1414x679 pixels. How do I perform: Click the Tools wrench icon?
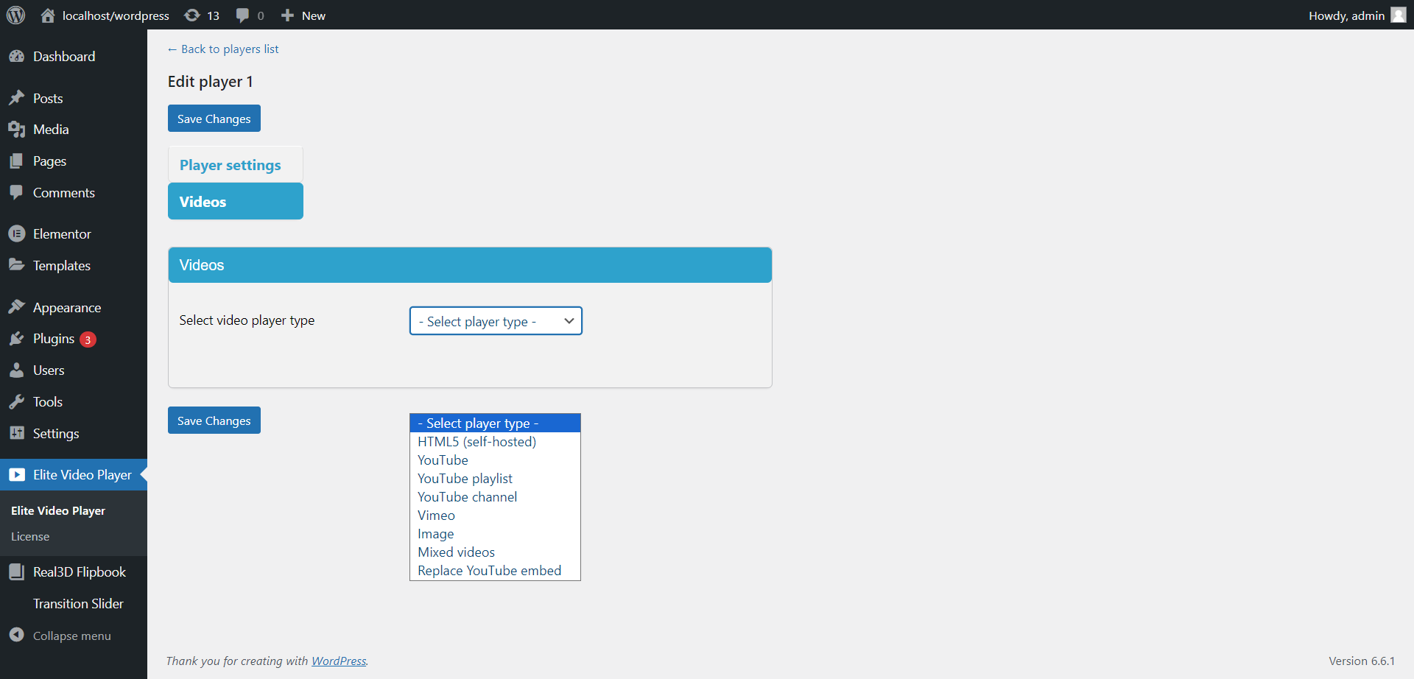(17, 402)
